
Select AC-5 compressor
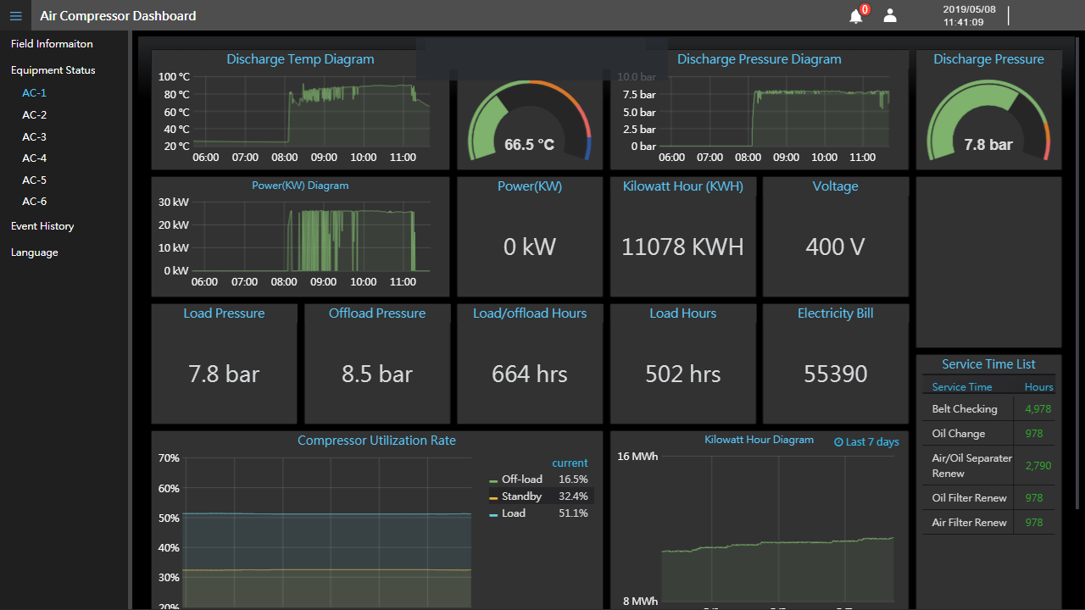coord(34,180)
